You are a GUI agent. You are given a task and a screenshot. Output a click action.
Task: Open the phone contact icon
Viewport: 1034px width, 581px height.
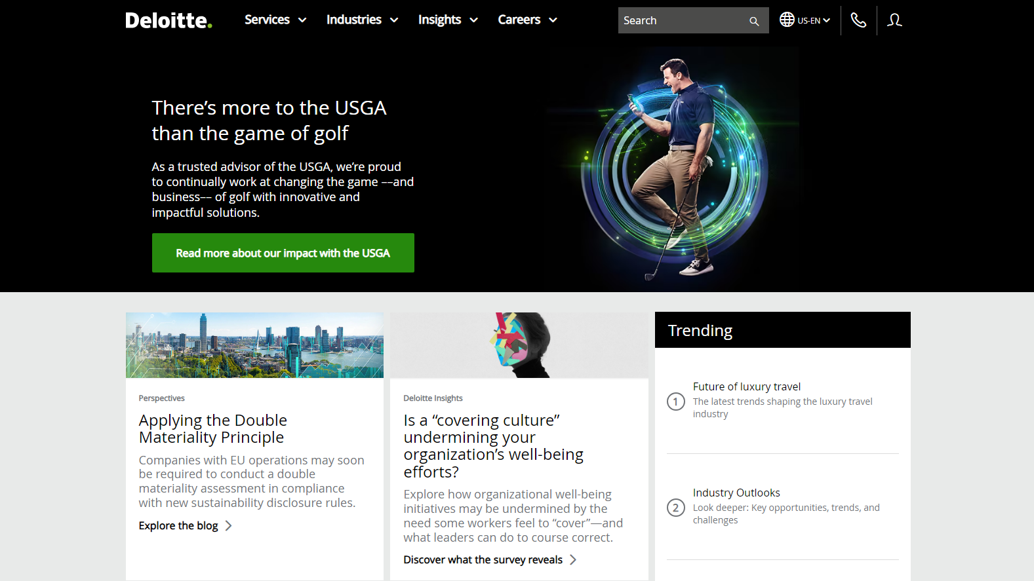[858, 20]
